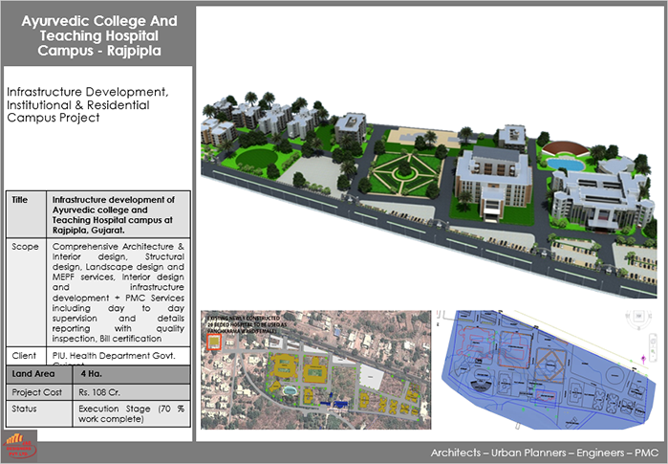Select the heading 'Ayurvedic College And Teaching Hospital Campus - Rajpipla'
The image size is (668, 464).
pyautogui.click(x=99, y=35)
